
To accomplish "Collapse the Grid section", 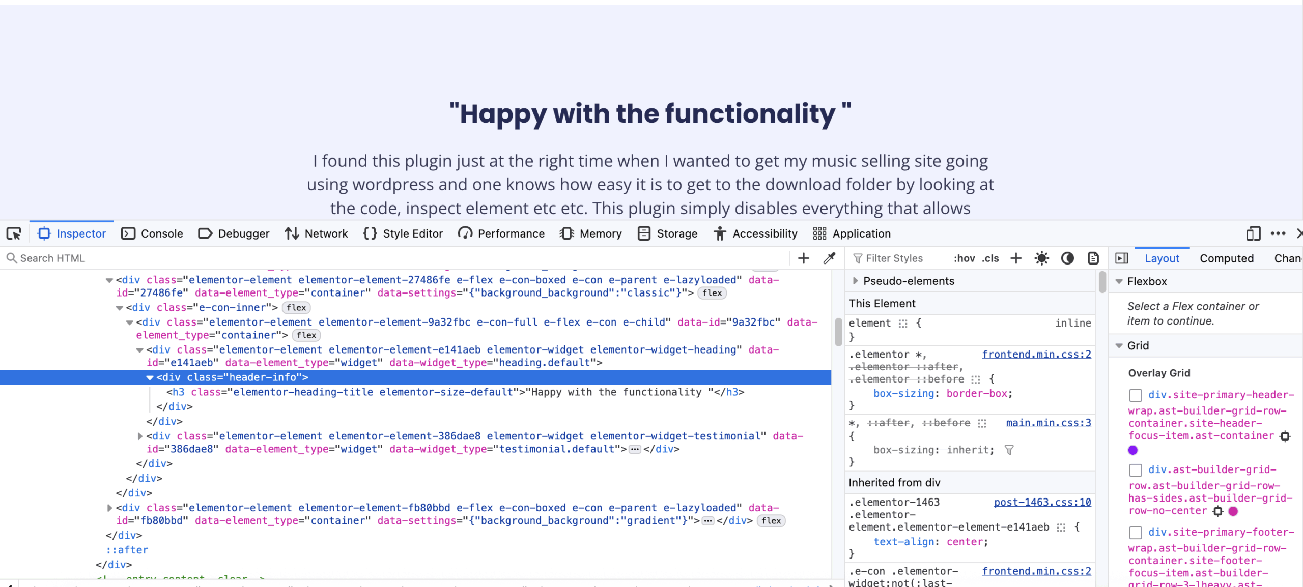I will click(1119, 345).
